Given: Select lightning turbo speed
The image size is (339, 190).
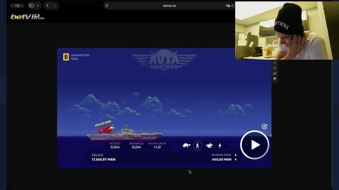Looking at the screenshot, I should [x=220, y=145].
